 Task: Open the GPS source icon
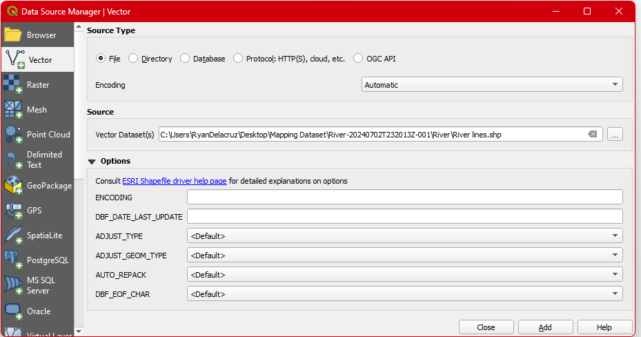pyautogui.click(x=13, y=211)
